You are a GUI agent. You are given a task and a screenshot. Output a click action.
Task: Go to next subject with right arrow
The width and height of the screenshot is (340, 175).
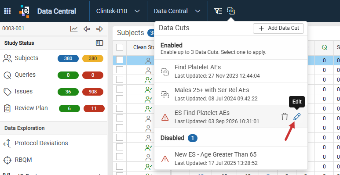point(99,29)
